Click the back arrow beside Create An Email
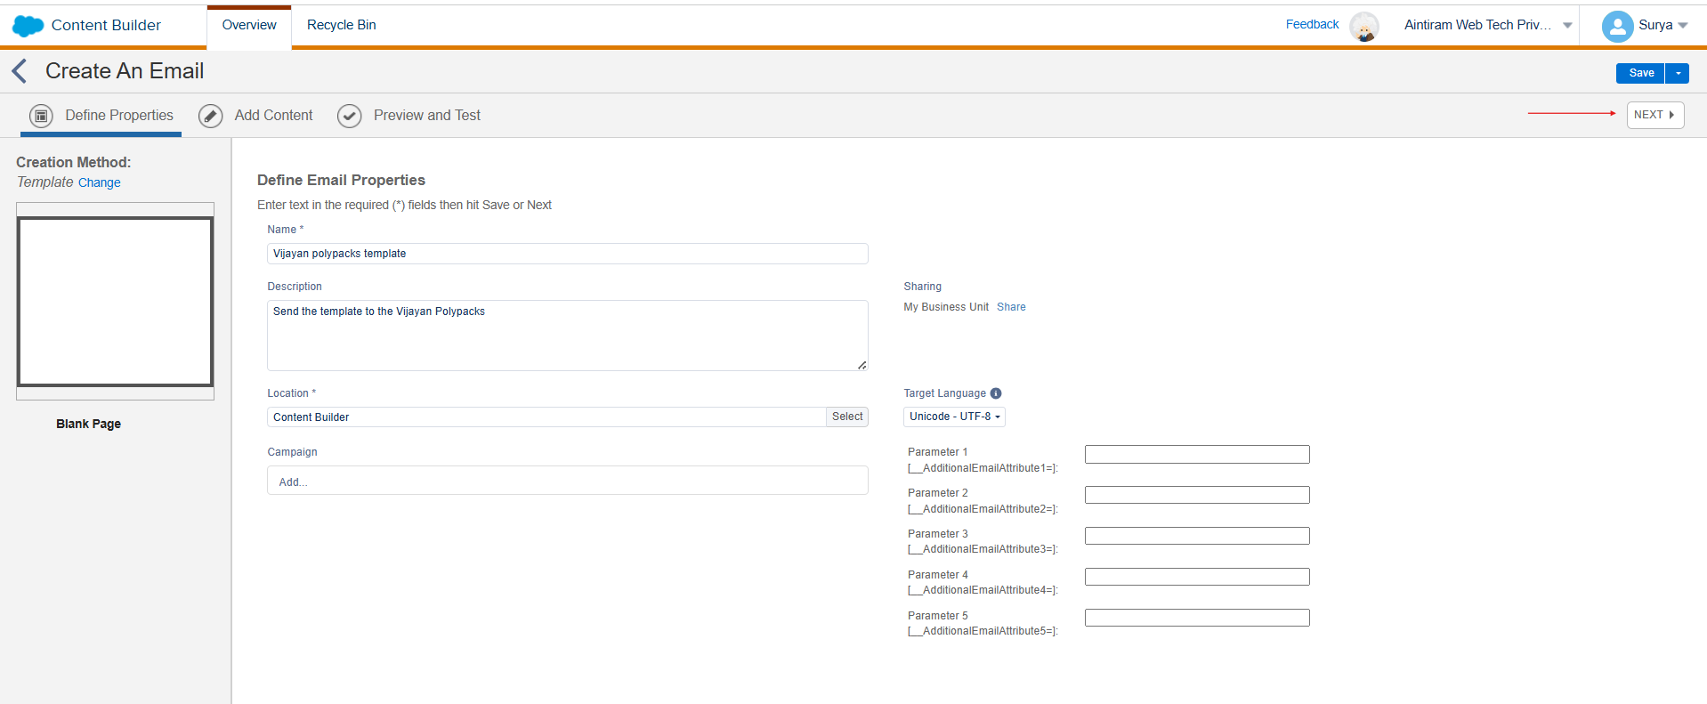Viewport: 1707px width, 704px height. click(x=20, y=71)
